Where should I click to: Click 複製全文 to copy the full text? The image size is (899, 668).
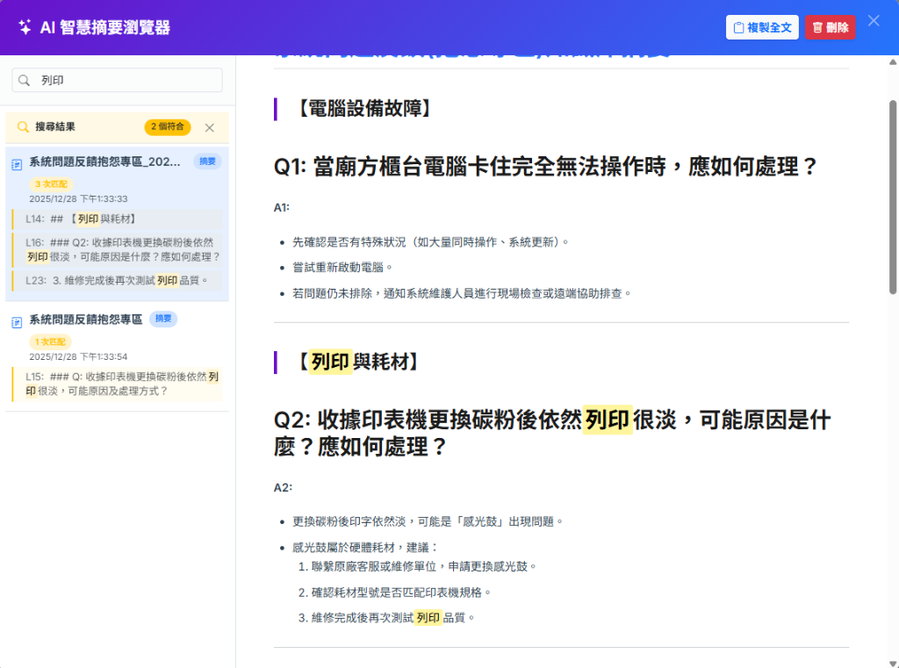pyautogui.click(x=760, y=27)
